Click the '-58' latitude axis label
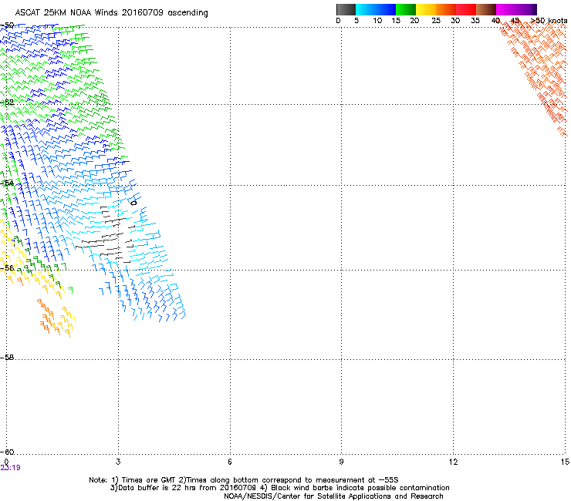This screenshot has height=501, width=571. [7, 358]
